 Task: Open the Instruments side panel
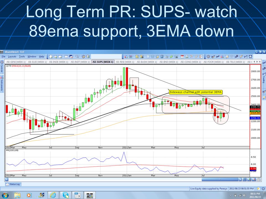(2, 83)
